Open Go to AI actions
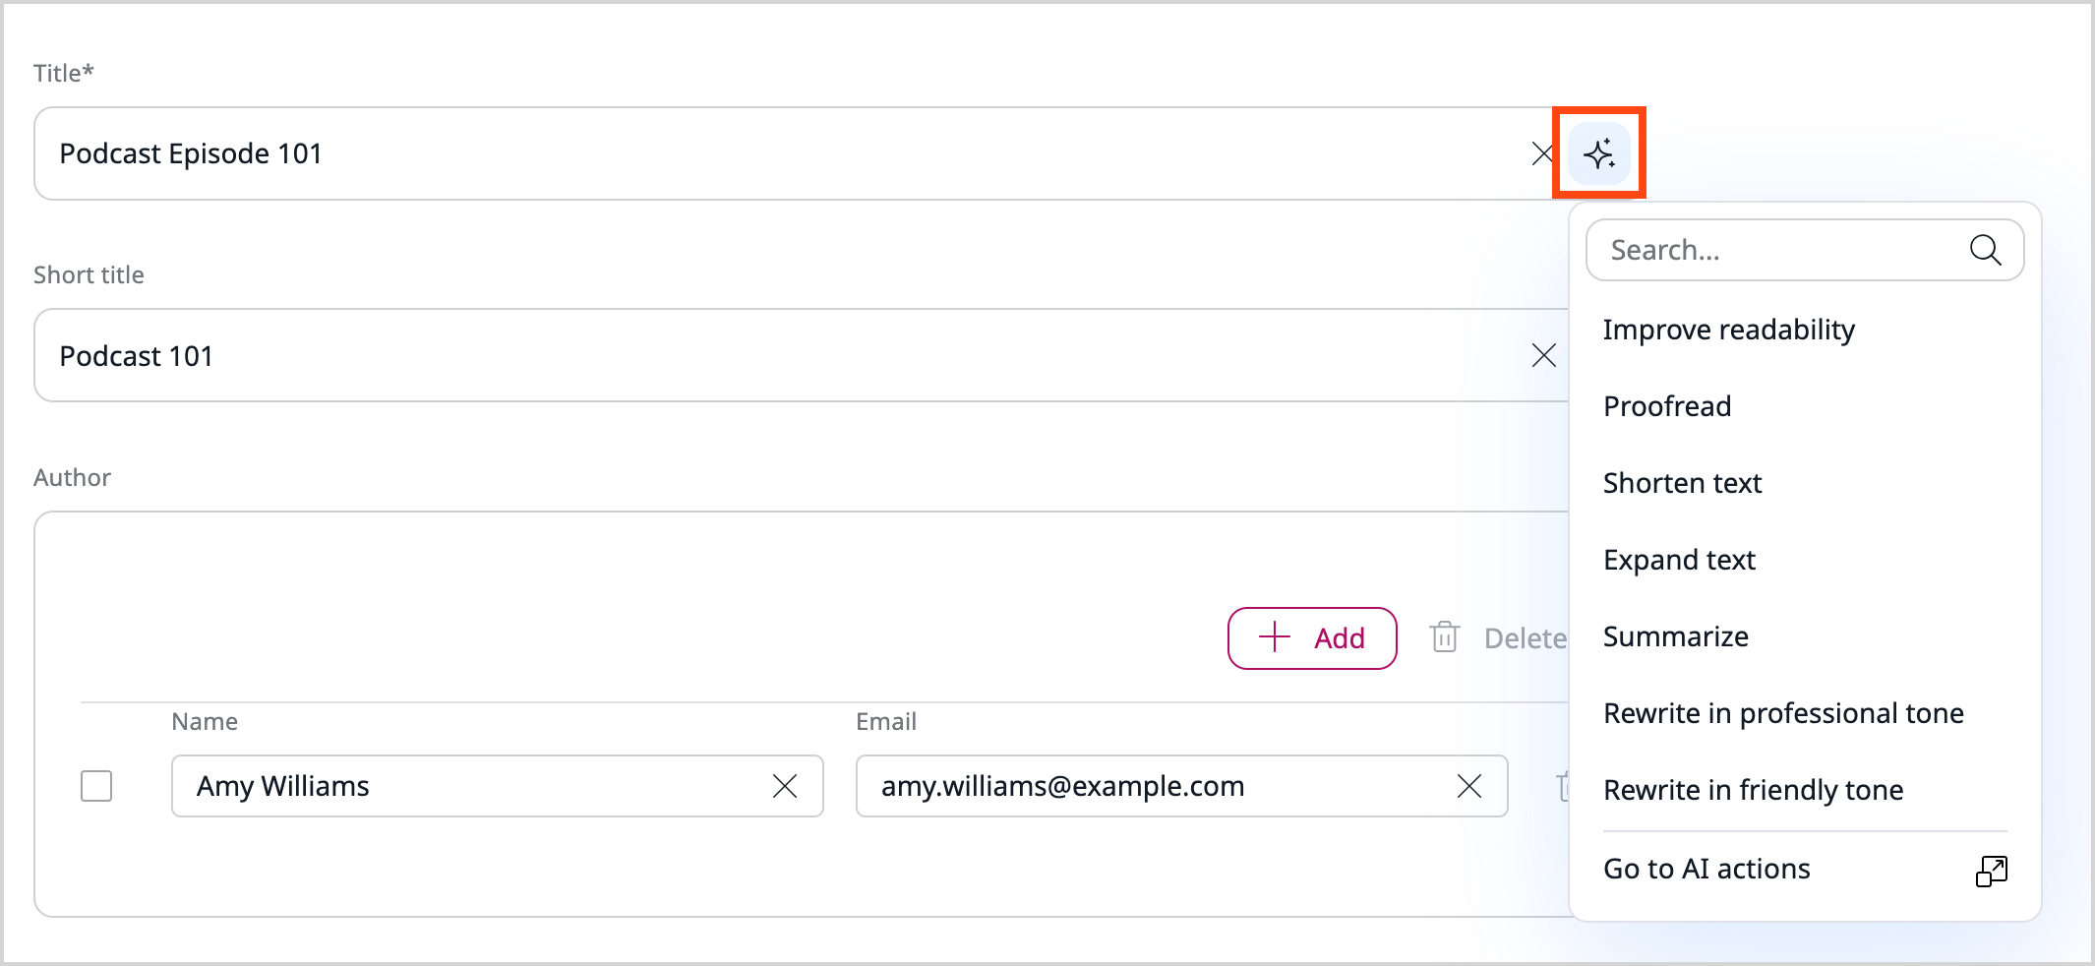Viewport: 2095px width, 966px height. (x=1706, y=869)
